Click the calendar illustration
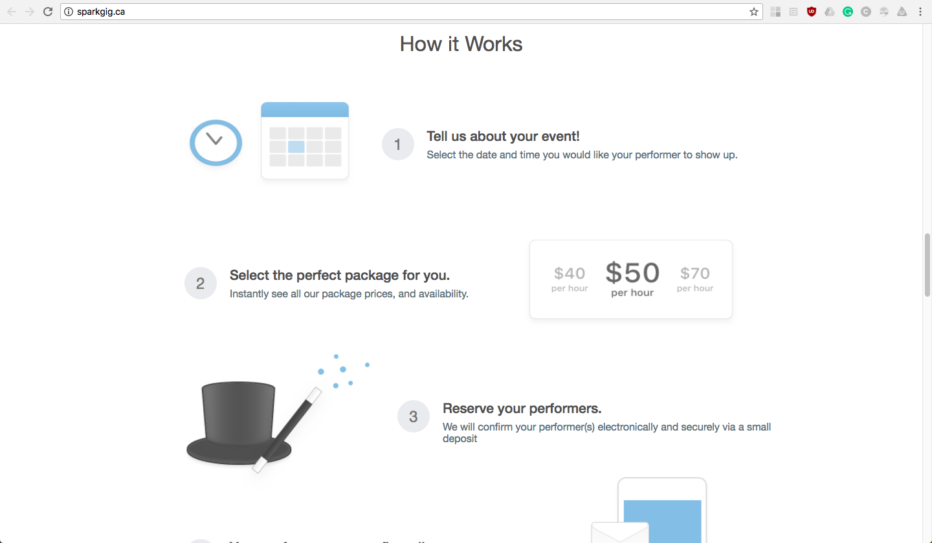The height and width of the screenshot is (543, 932). tap(305, 141)
